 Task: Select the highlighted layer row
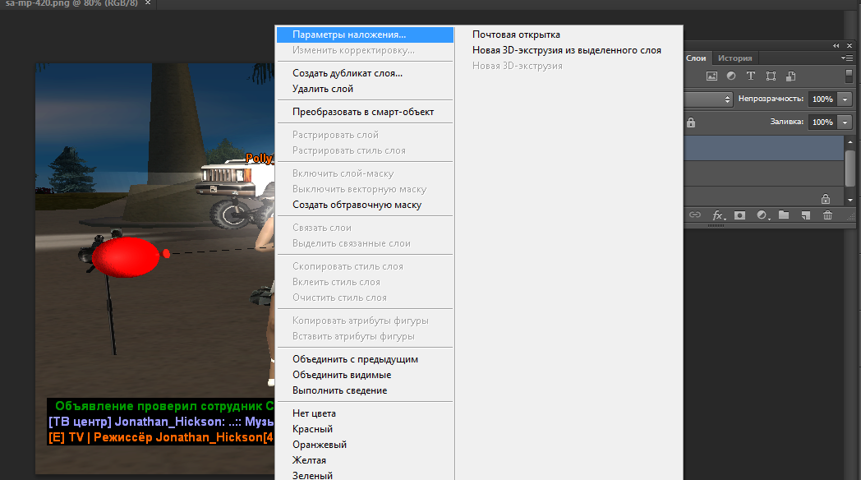click(764, 148)
